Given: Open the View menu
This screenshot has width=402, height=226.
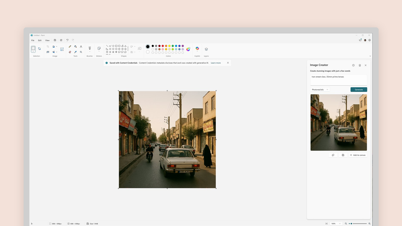Looking at the screenshot, I should (47, 40).
